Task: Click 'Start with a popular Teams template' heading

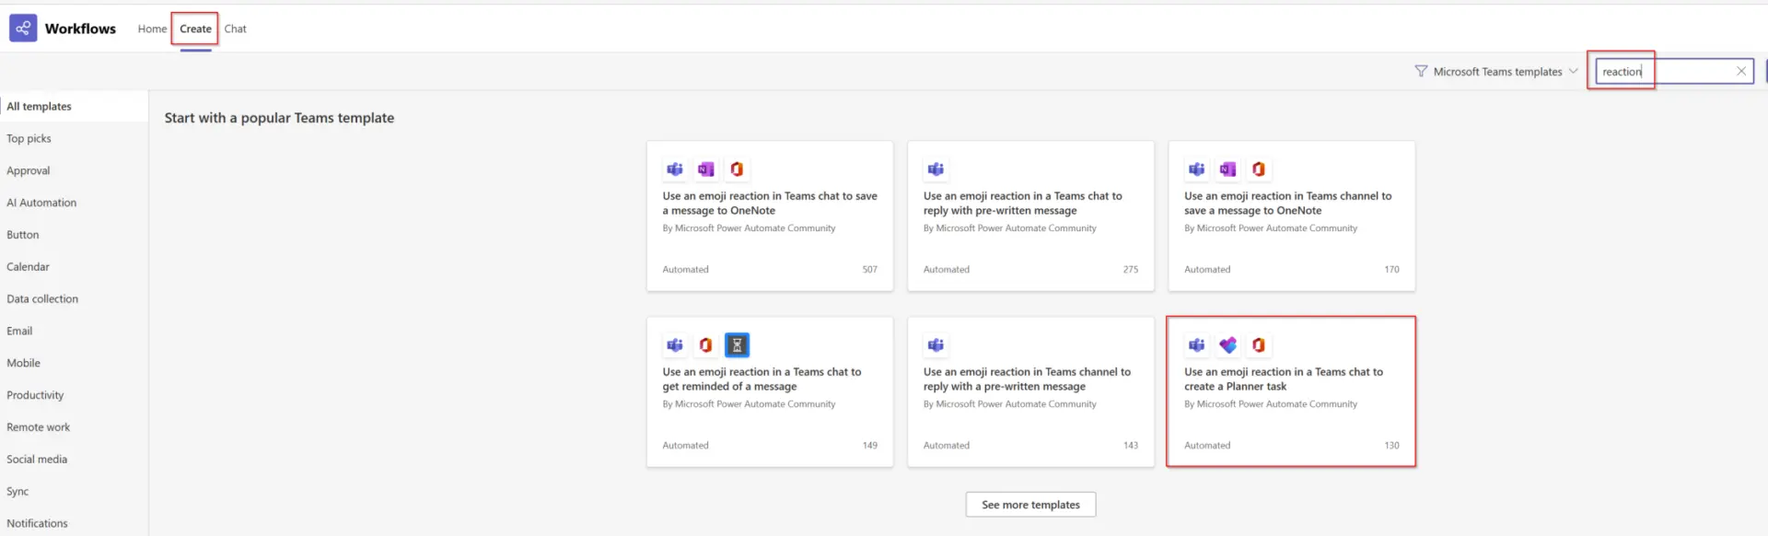Action: (x=279, y=118)
